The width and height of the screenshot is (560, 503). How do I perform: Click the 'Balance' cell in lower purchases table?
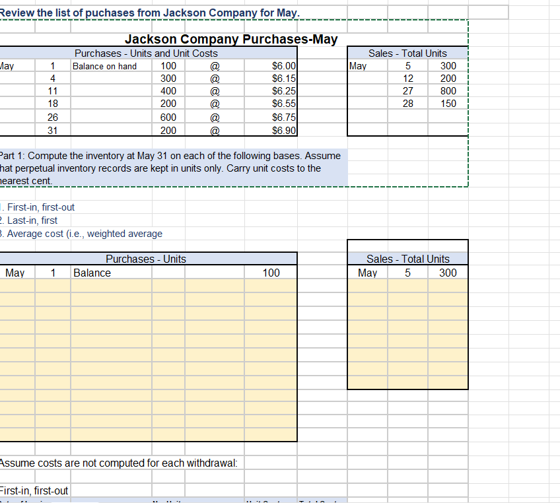point(111,273)
